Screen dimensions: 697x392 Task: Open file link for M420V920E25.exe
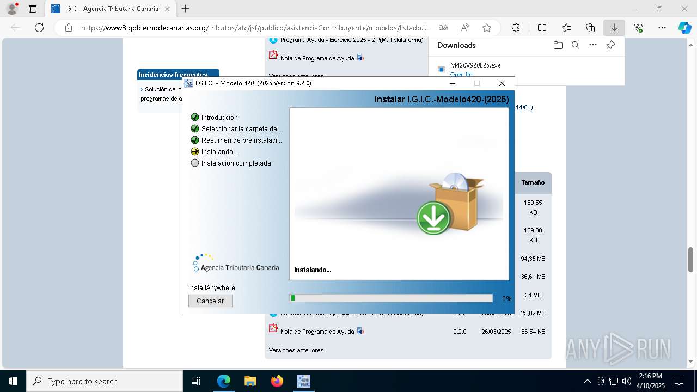coord(461,75)
